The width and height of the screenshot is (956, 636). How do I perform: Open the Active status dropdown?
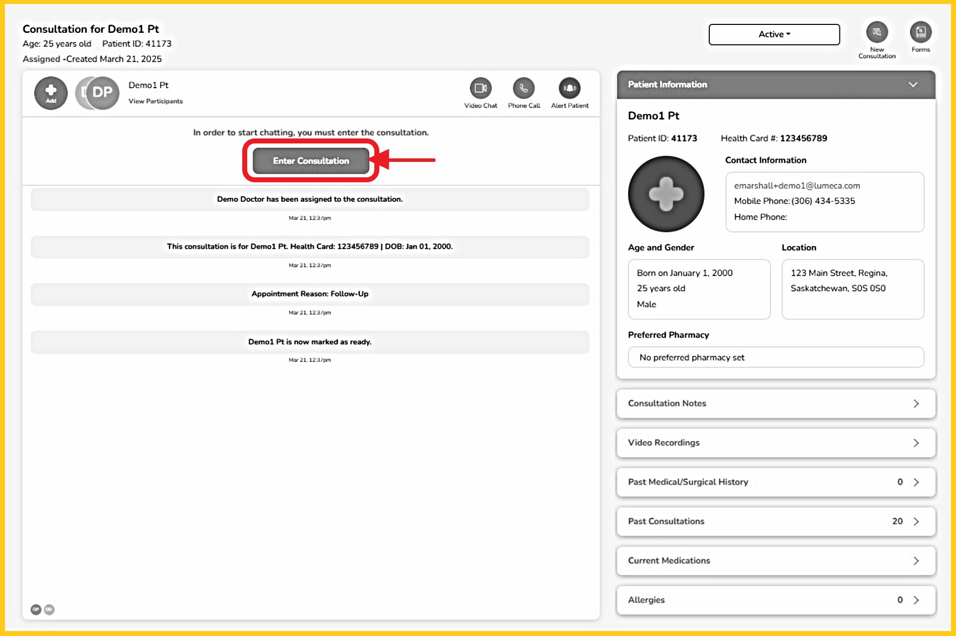(774, 34)
